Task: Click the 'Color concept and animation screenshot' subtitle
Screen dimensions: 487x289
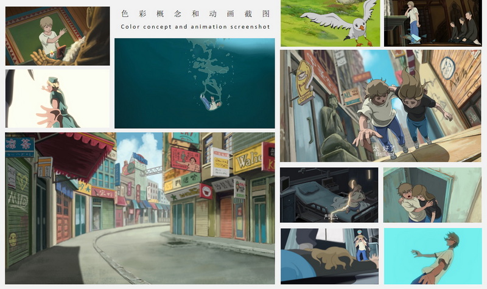Action: tap(195, 27)
